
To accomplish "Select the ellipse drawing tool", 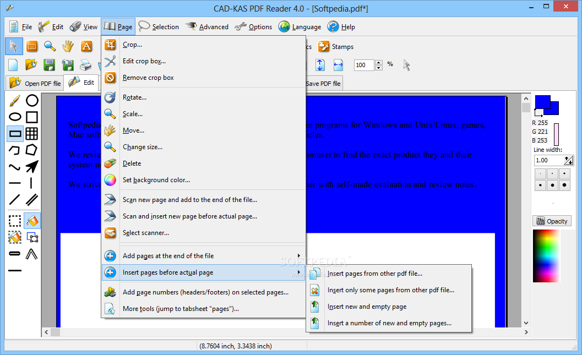I will [x=15, y=117].
